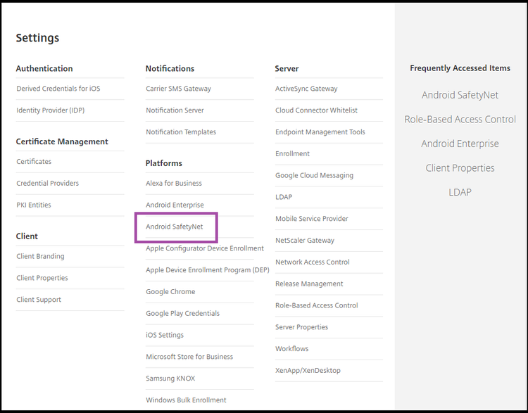Open Android Enterprise under Platforms

click(175, 205)
